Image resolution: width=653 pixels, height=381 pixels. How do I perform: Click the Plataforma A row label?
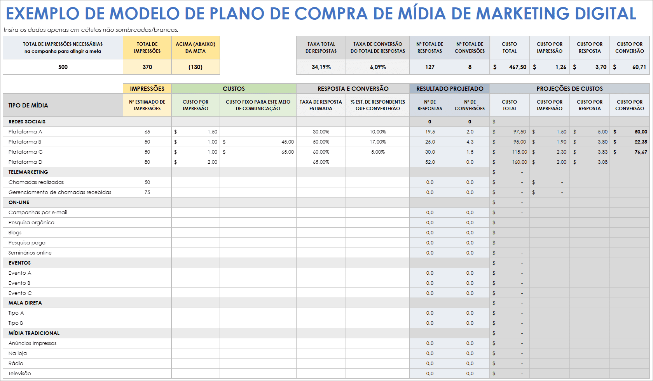coord(25,132)
